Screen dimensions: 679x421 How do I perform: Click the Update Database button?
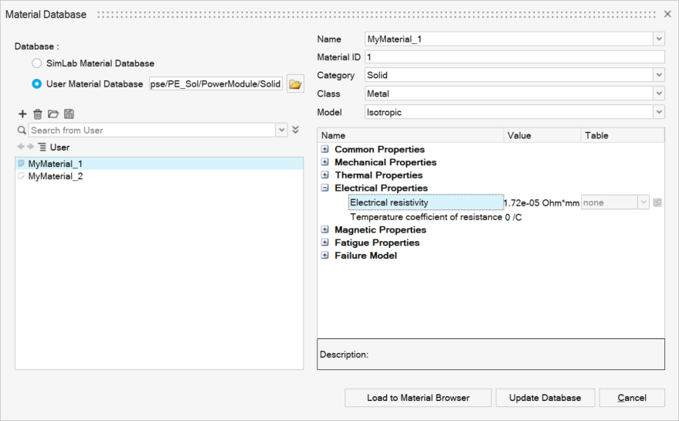click(x=545, y=398)
